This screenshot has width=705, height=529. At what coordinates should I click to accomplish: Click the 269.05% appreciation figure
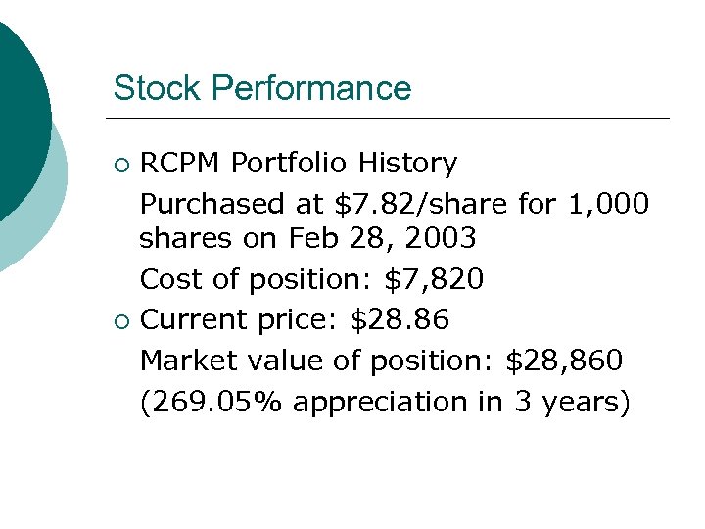coord(216,403)
